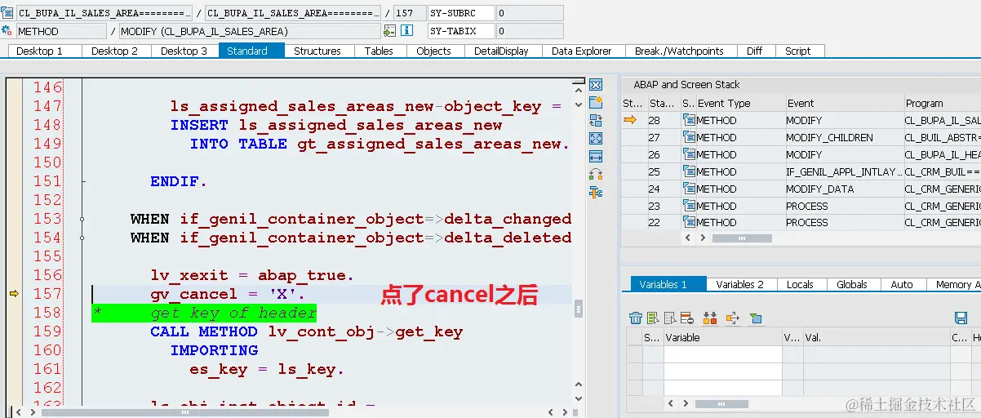Click the yellow current-line arrow at line 157
The height and width of the screenshot is (418, 981).
[x=14, y=294]
